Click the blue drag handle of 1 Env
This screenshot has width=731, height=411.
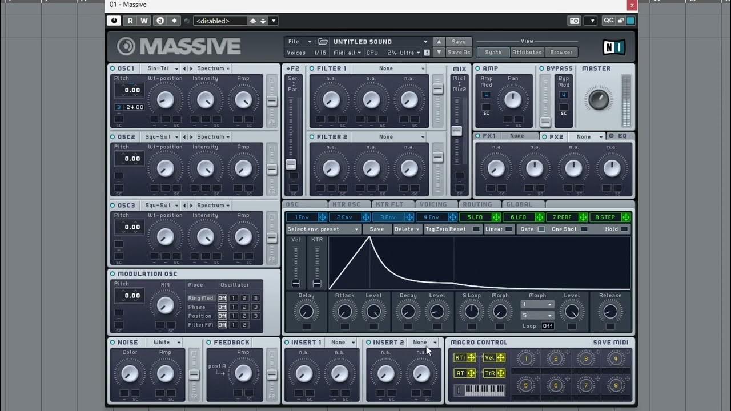click(x=323, y=217)
